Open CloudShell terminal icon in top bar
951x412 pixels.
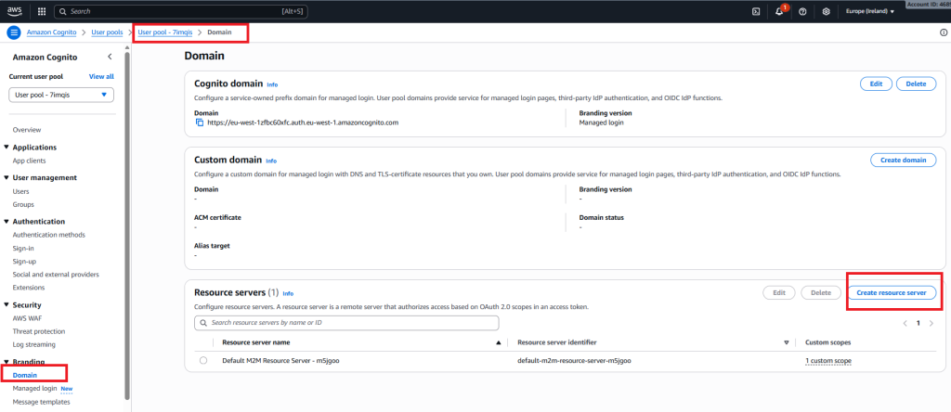coord(756,11)
